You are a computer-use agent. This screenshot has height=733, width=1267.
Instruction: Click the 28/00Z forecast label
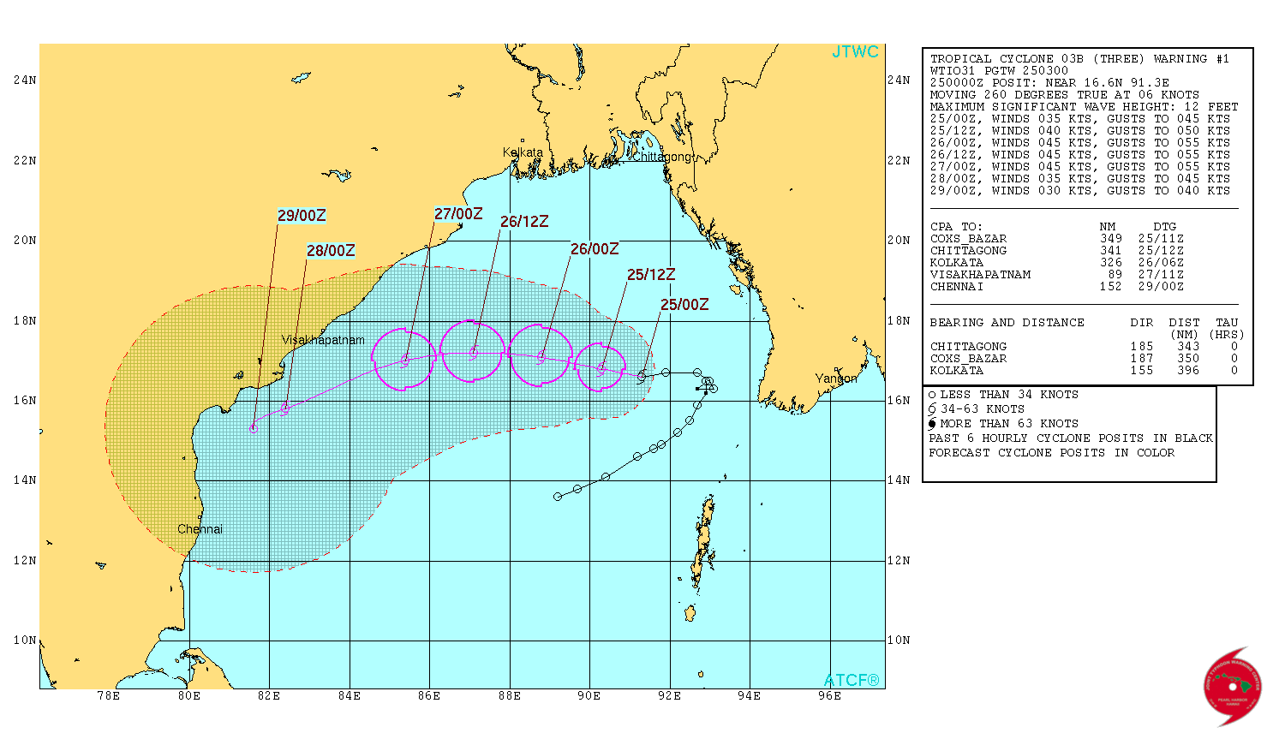tap(331, 251)
